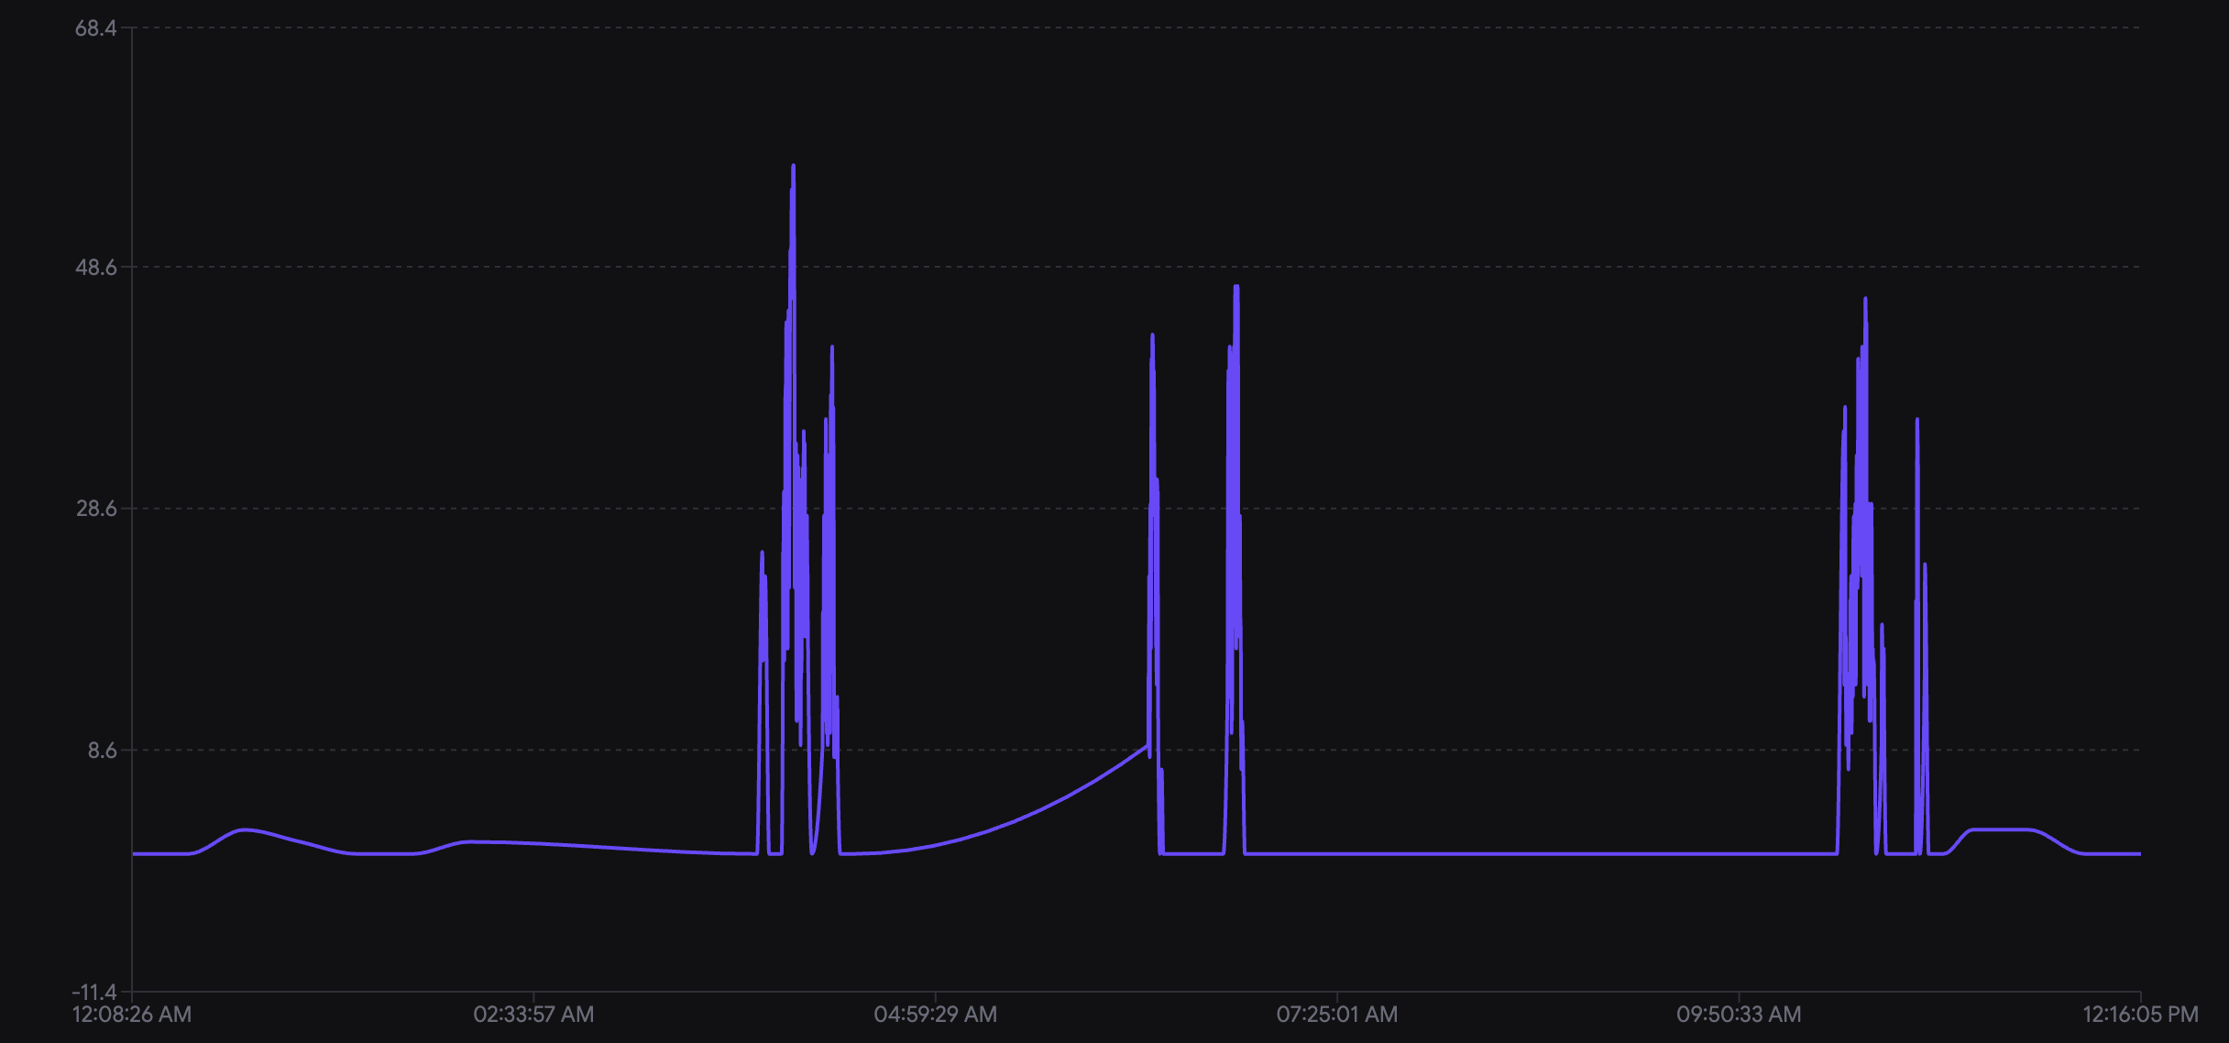The height and width of the screenshot is (1043, 2229).
Task: Click the 12:08:26 AM time label
Action: click(132, 1015)
